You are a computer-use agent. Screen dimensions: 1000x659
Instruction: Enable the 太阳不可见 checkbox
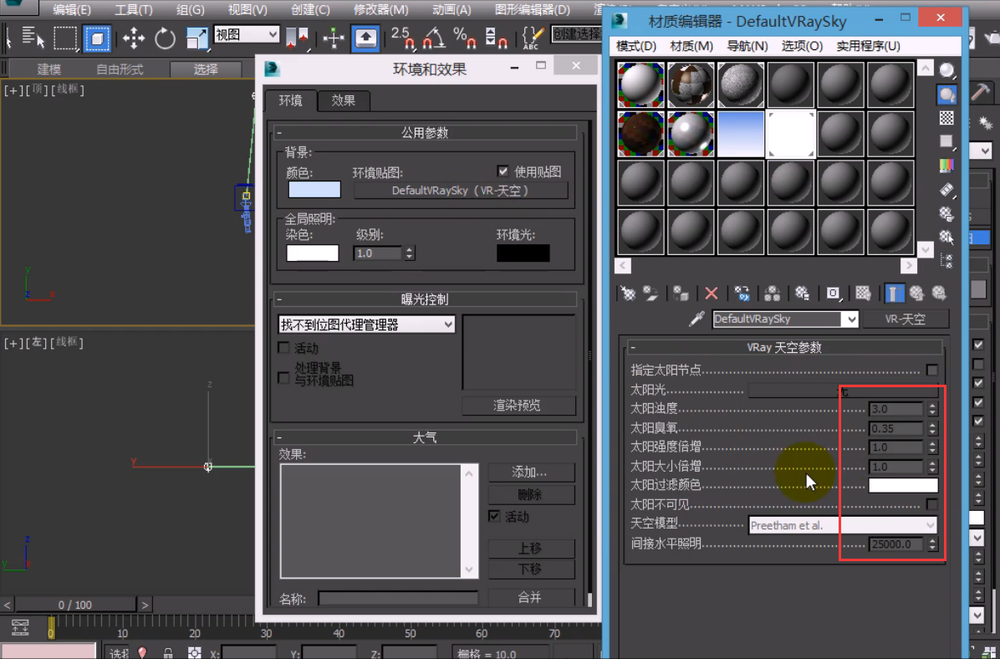click(x=931, y=504)
